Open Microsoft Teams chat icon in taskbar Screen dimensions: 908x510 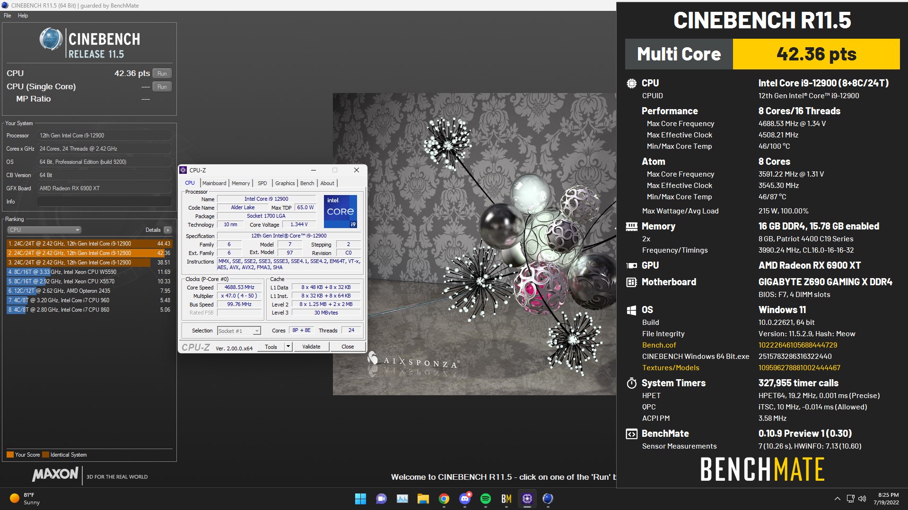[381, 499]
